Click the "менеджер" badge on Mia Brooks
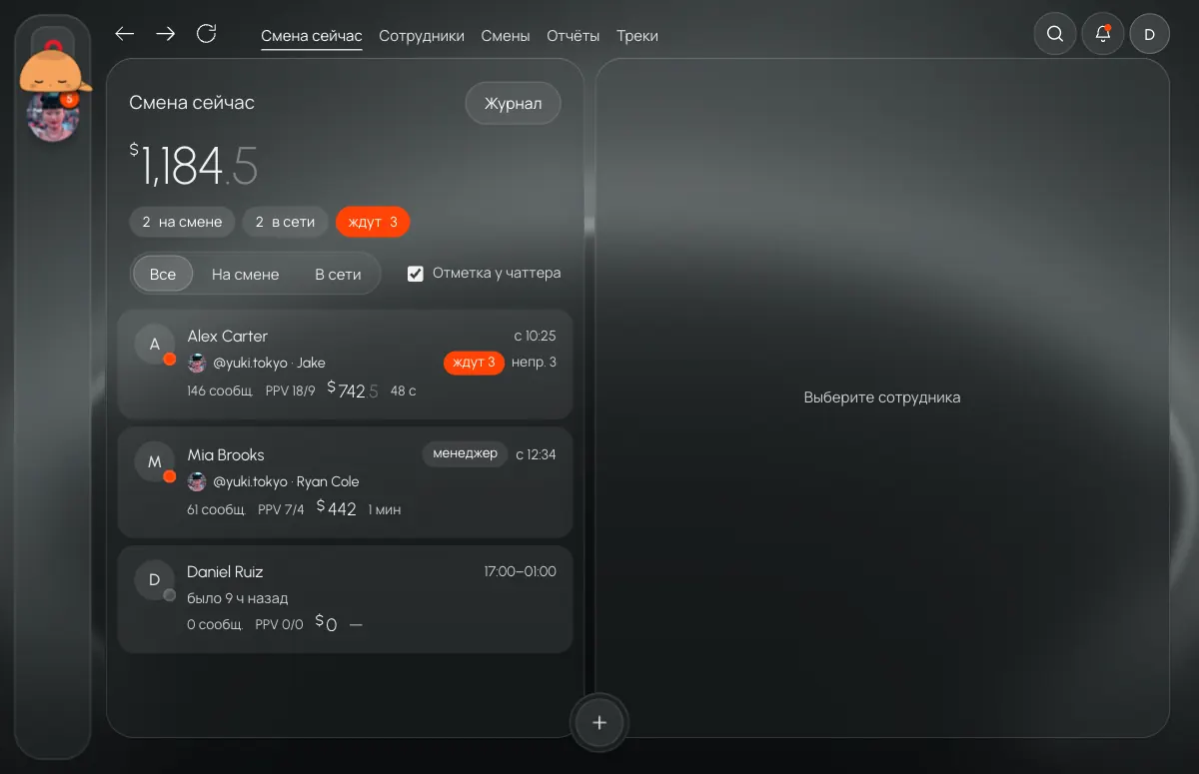The width and height of the screenshot is (1199, 774). pos(465,453)
